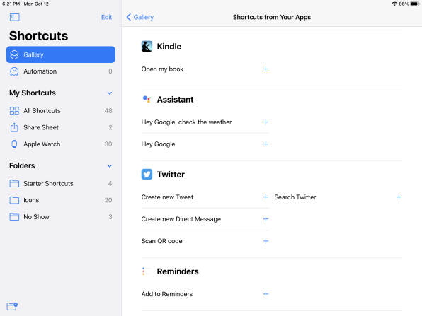
Task: Click the Reminders app icon
Action: pyautogui.click(x=147, y=271)
